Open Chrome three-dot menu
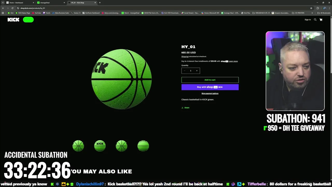The width and height of the screenshot is (332, 187). pos(329,8)
